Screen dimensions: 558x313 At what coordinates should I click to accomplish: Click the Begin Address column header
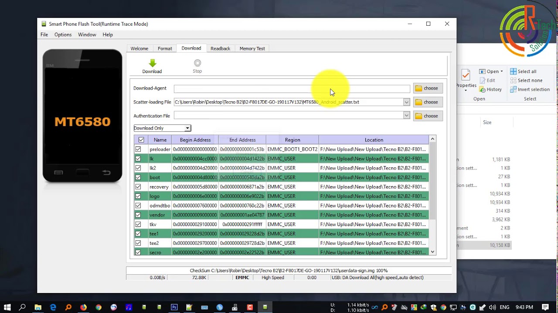click(195, 140)
